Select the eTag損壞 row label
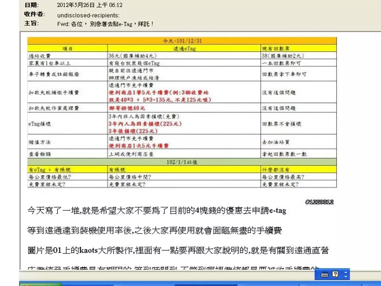Image resolution: width=381 pixels, height=286 pixels. click(x=40, y=124)
